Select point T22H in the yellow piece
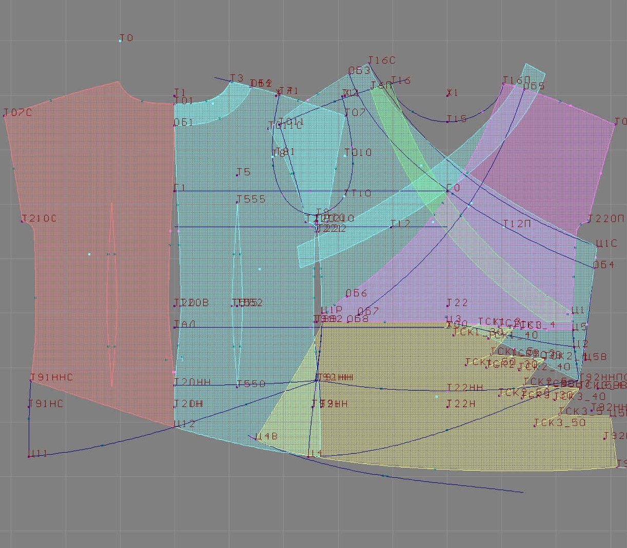This screenshot has height=548, width=627. (448, 407)
